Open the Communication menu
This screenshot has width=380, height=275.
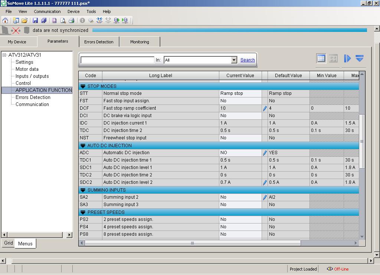tap(47, 11)
